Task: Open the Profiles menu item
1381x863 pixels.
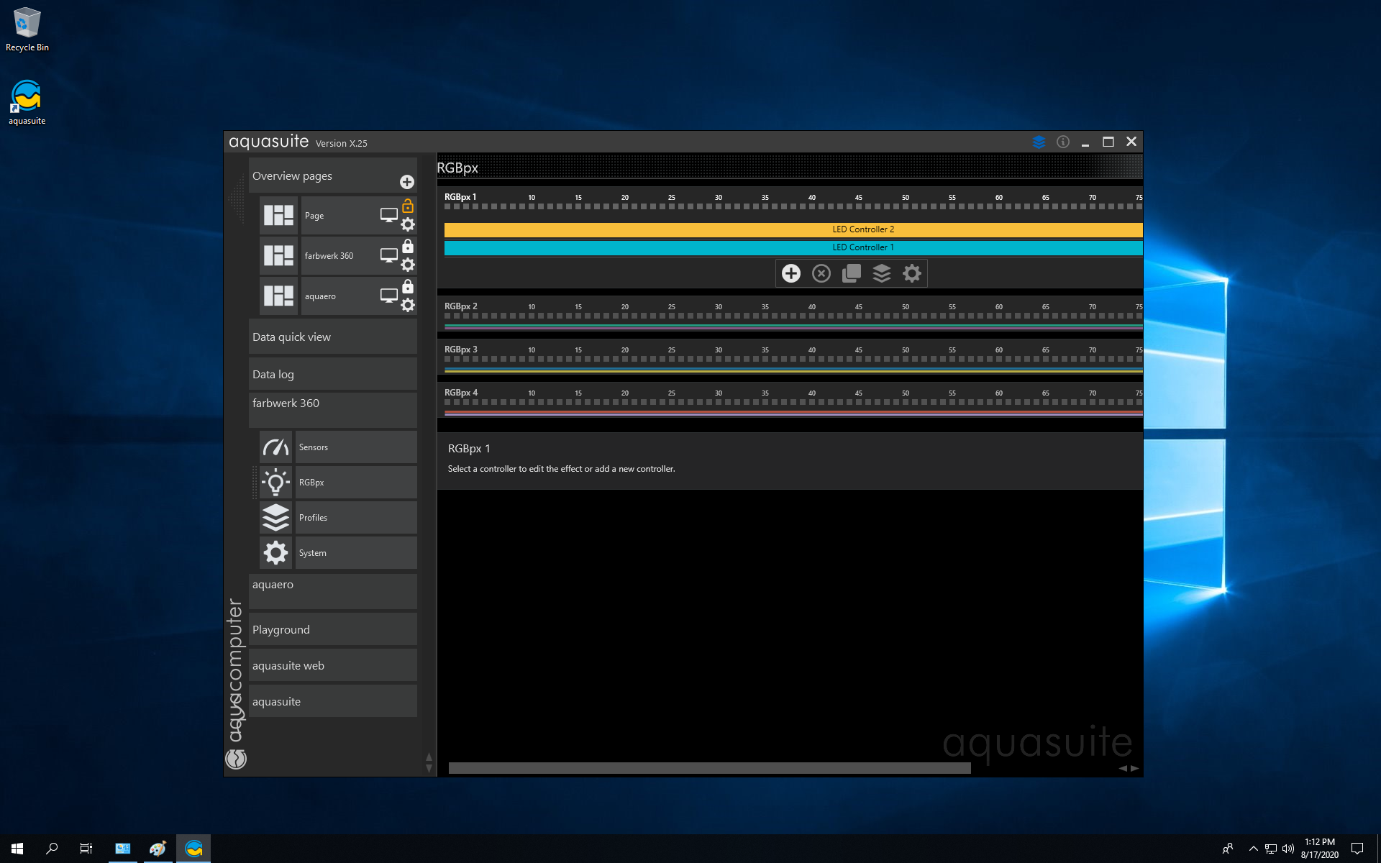Action: click(355, 518)
